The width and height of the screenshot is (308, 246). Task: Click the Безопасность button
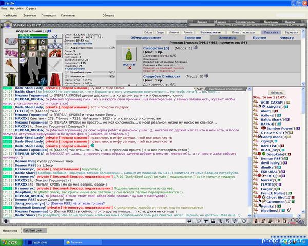[210, 32]
